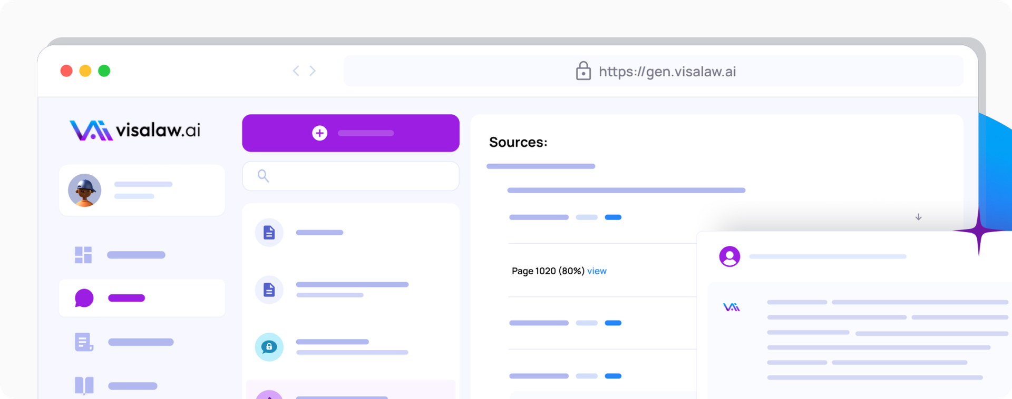
Task: Open the first document icon in list
Action: (269, 232)
